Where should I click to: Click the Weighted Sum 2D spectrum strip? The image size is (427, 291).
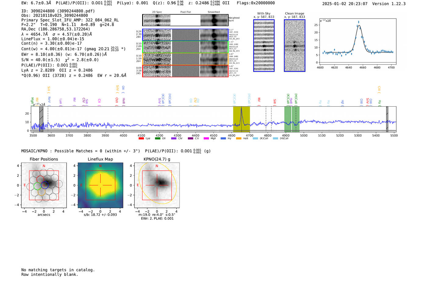point(185,20)
